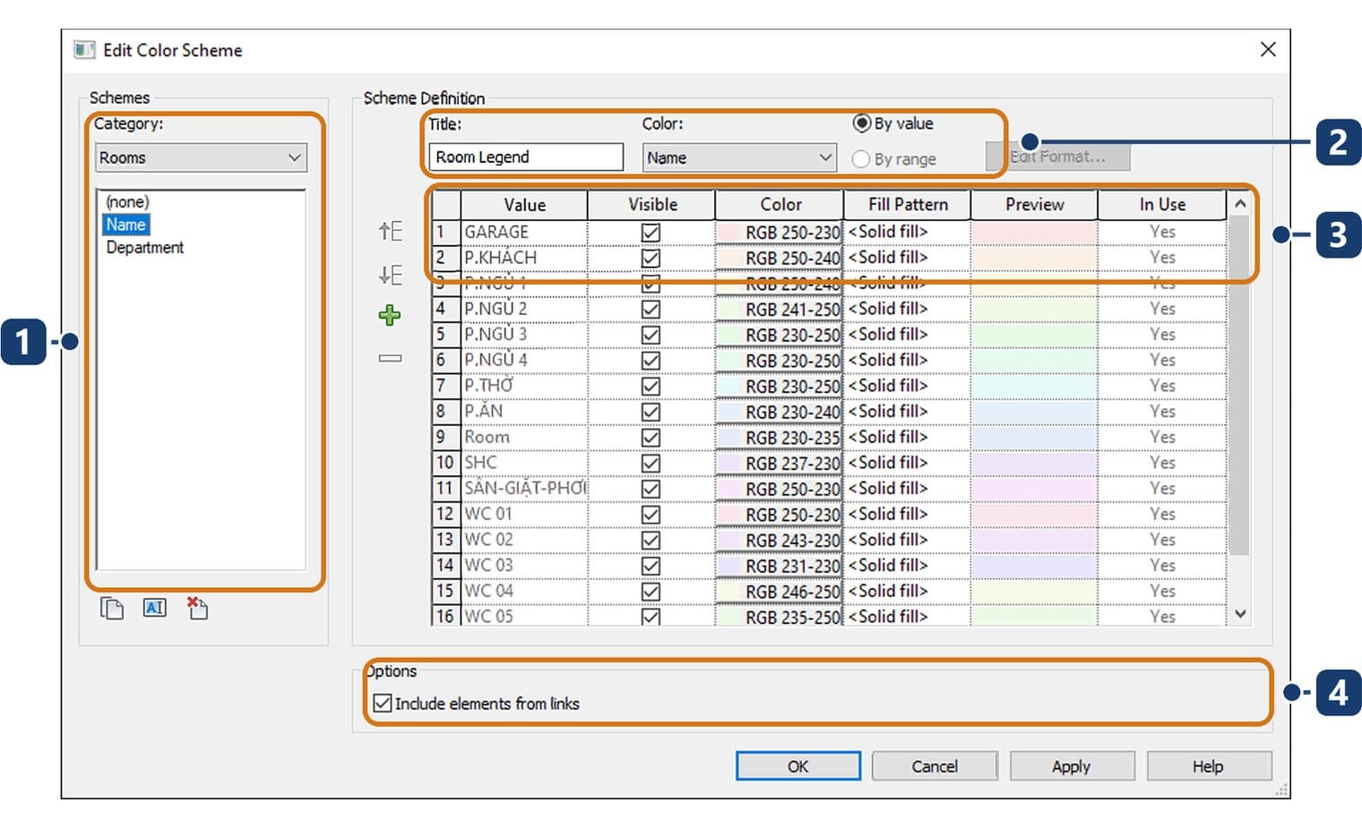Select the Name scheme in list
The height and width of the screenshot is (828, 1362).
pos(125,225)
